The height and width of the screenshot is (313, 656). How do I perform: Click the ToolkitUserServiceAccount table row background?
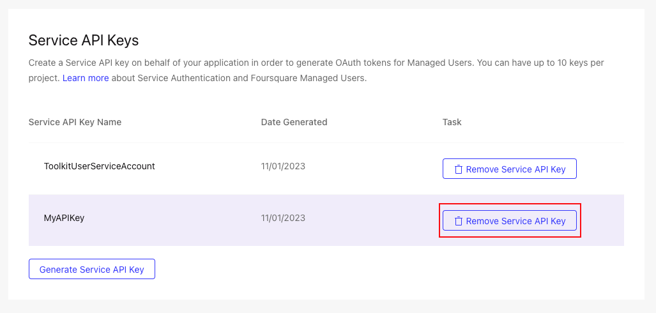[326, 169]
